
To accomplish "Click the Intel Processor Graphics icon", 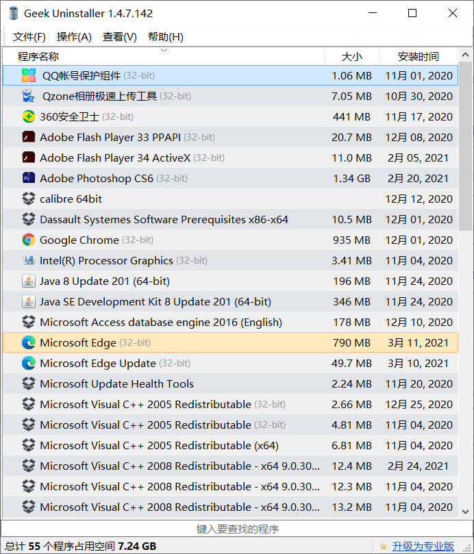I will pos(29,260).
